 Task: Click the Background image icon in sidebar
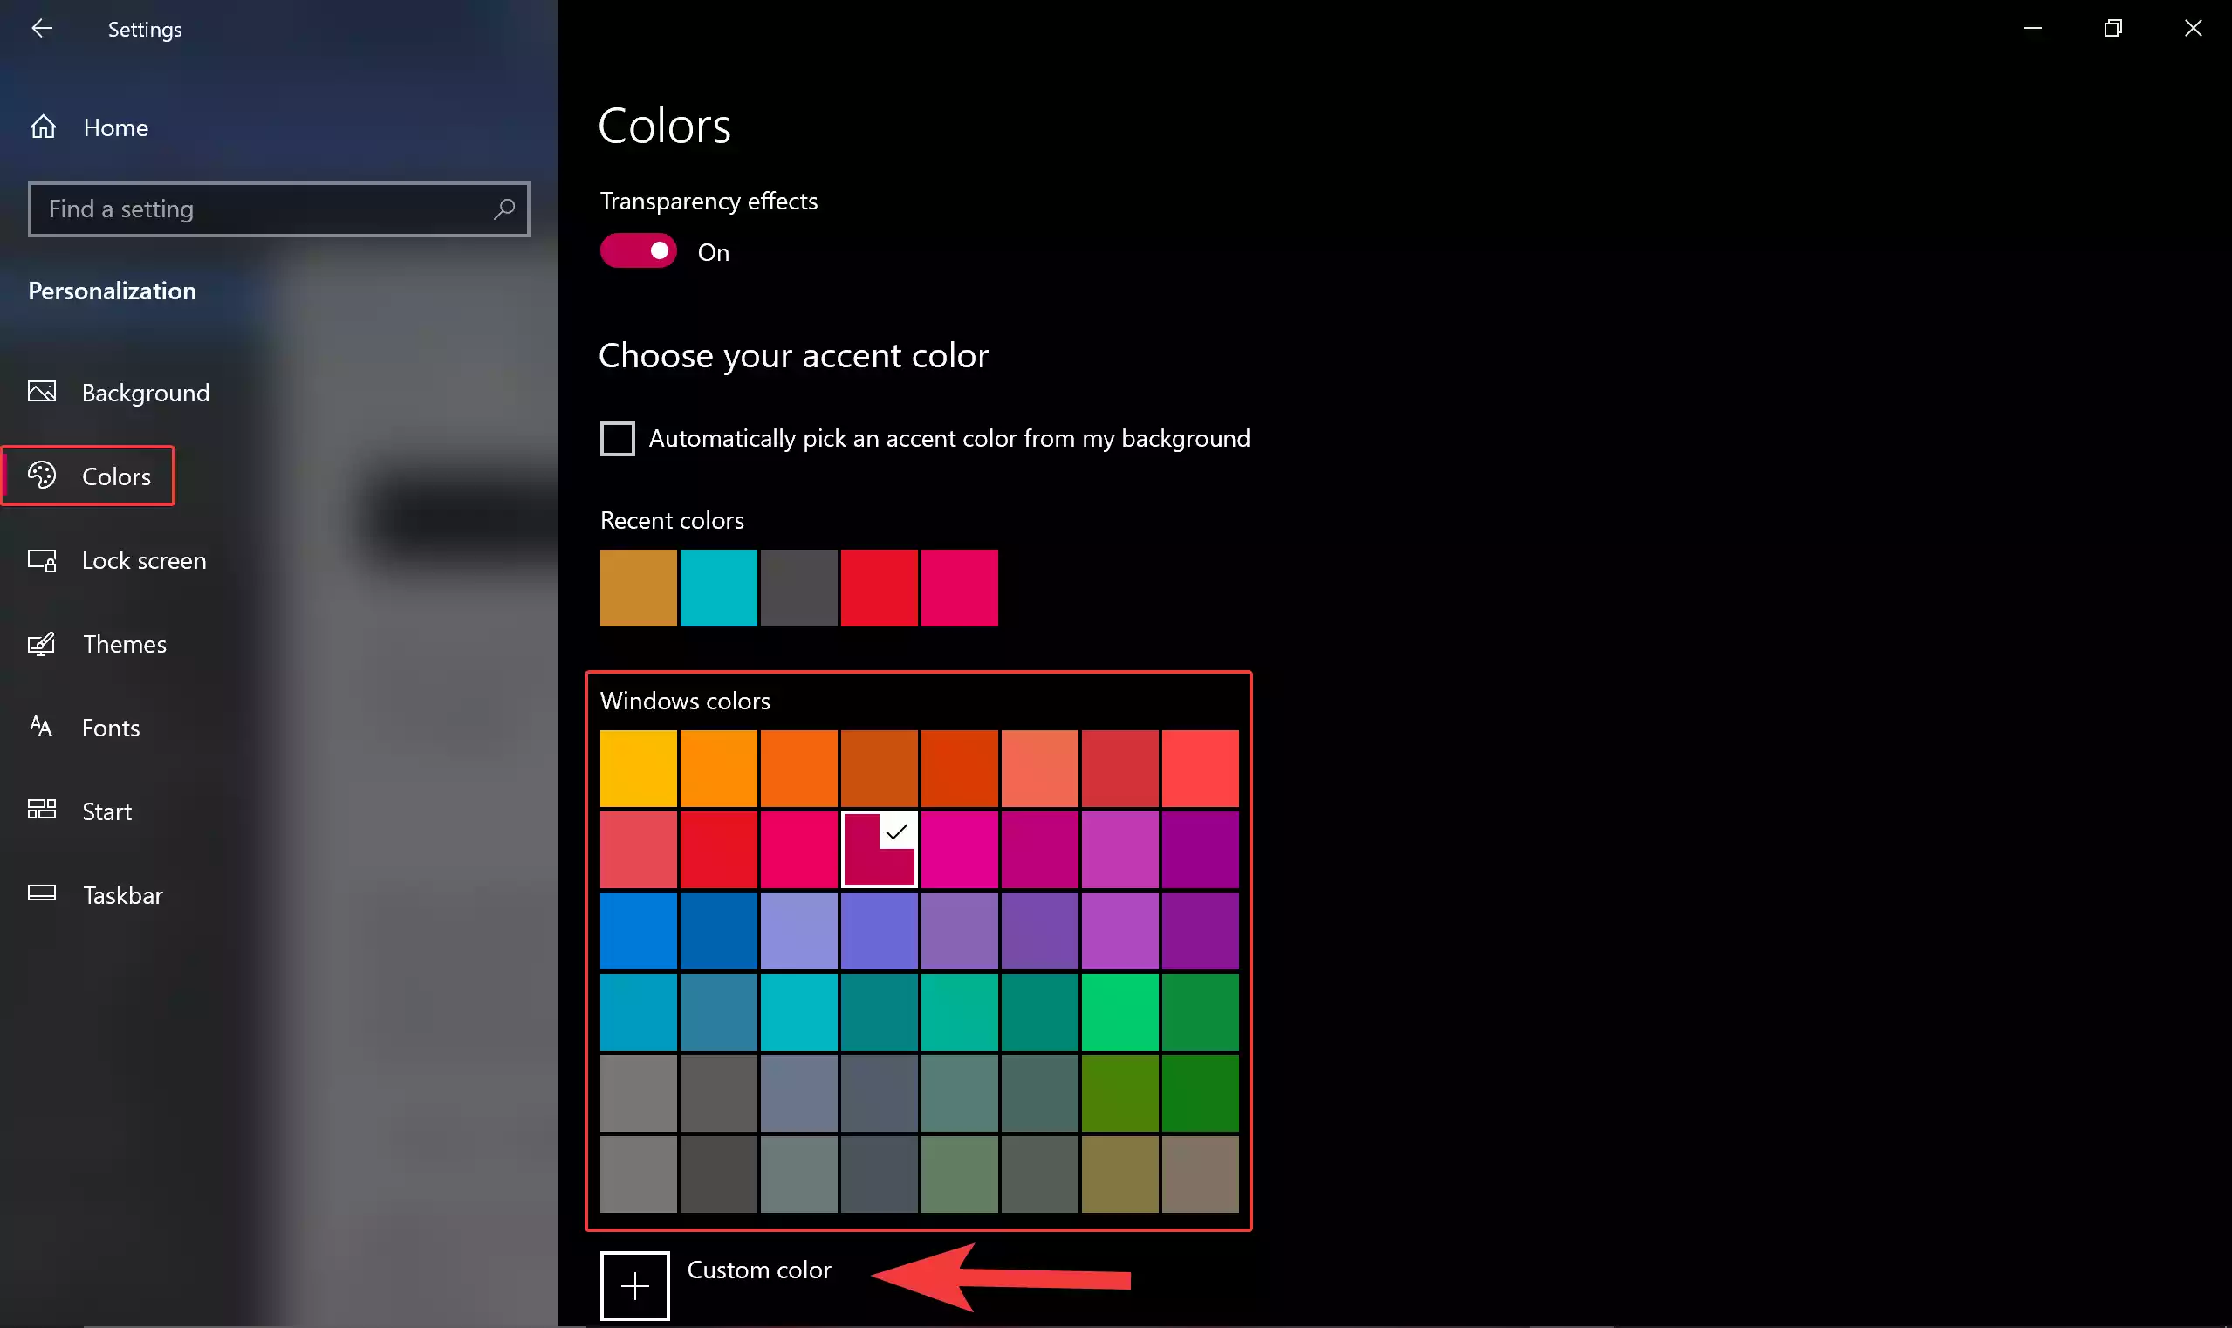click(x=40, y=391)
